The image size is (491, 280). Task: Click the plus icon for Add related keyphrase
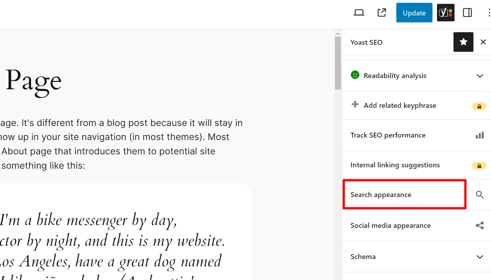pos(355,105)
